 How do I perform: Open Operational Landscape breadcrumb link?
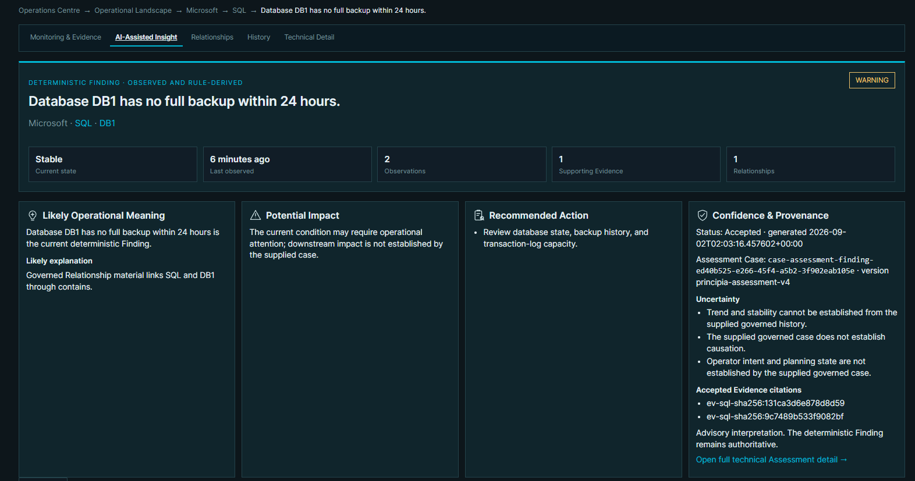[133, 10]
